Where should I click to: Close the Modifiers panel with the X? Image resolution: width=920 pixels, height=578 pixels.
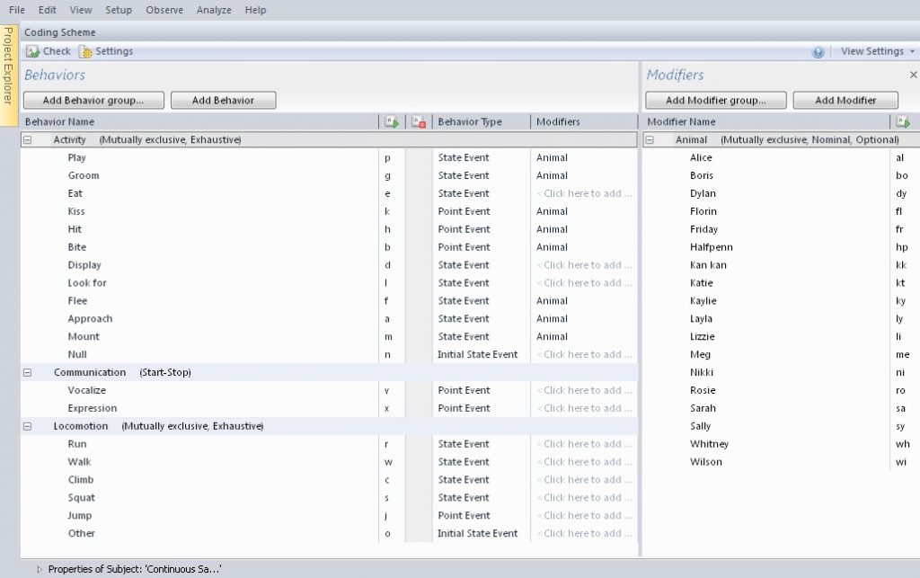pos(913,76)
